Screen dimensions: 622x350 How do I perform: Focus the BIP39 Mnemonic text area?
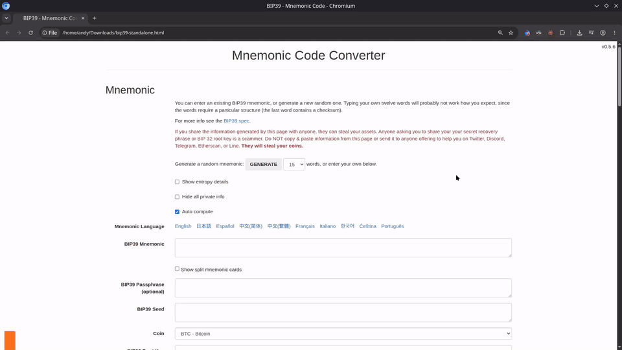(343, 248)
